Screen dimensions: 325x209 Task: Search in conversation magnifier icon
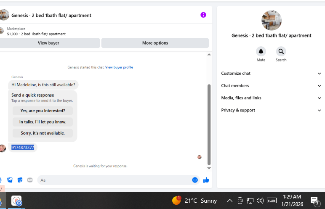(281, 51)
